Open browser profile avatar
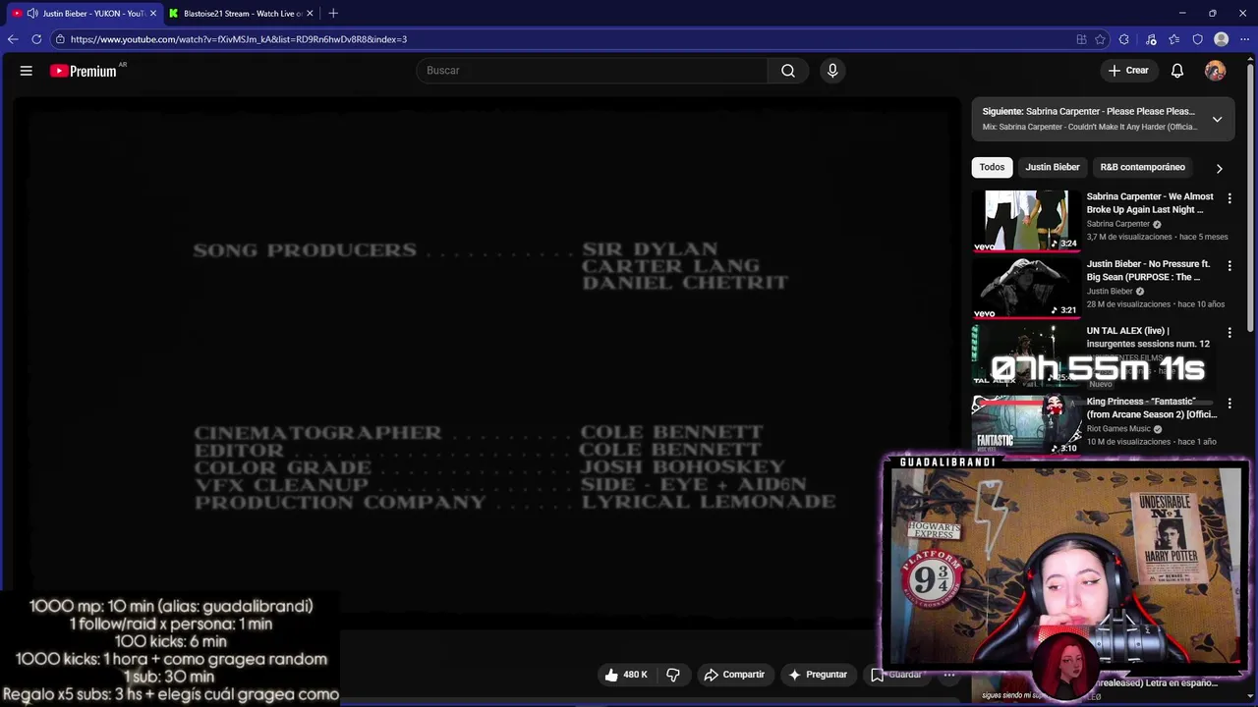Screen dimensions: 1258x707 [x=1222, y=39]
